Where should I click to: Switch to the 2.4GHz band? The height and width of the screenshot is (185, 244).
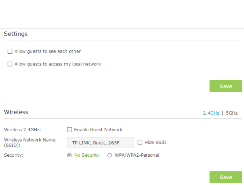click(211, 113)
